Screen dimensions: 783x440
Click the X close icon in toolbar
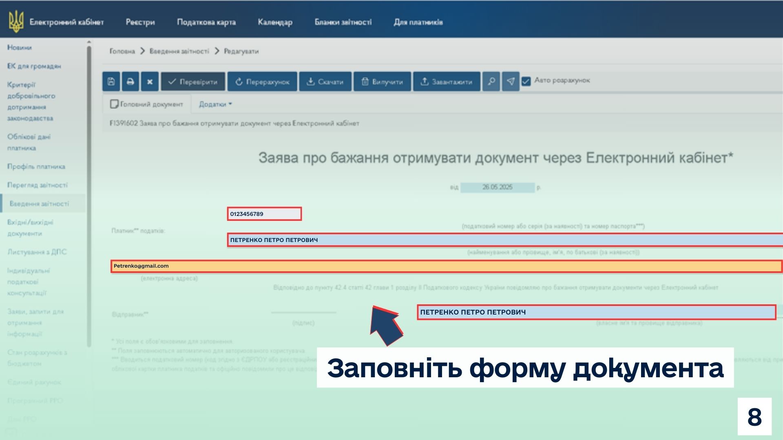[150, 81]
